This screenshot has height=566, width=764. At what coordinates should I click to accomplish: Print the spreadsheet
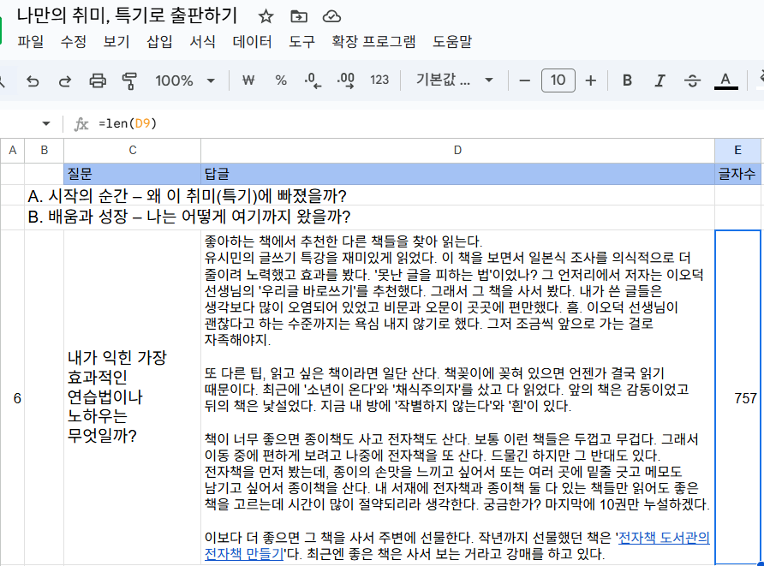(97, 80)
